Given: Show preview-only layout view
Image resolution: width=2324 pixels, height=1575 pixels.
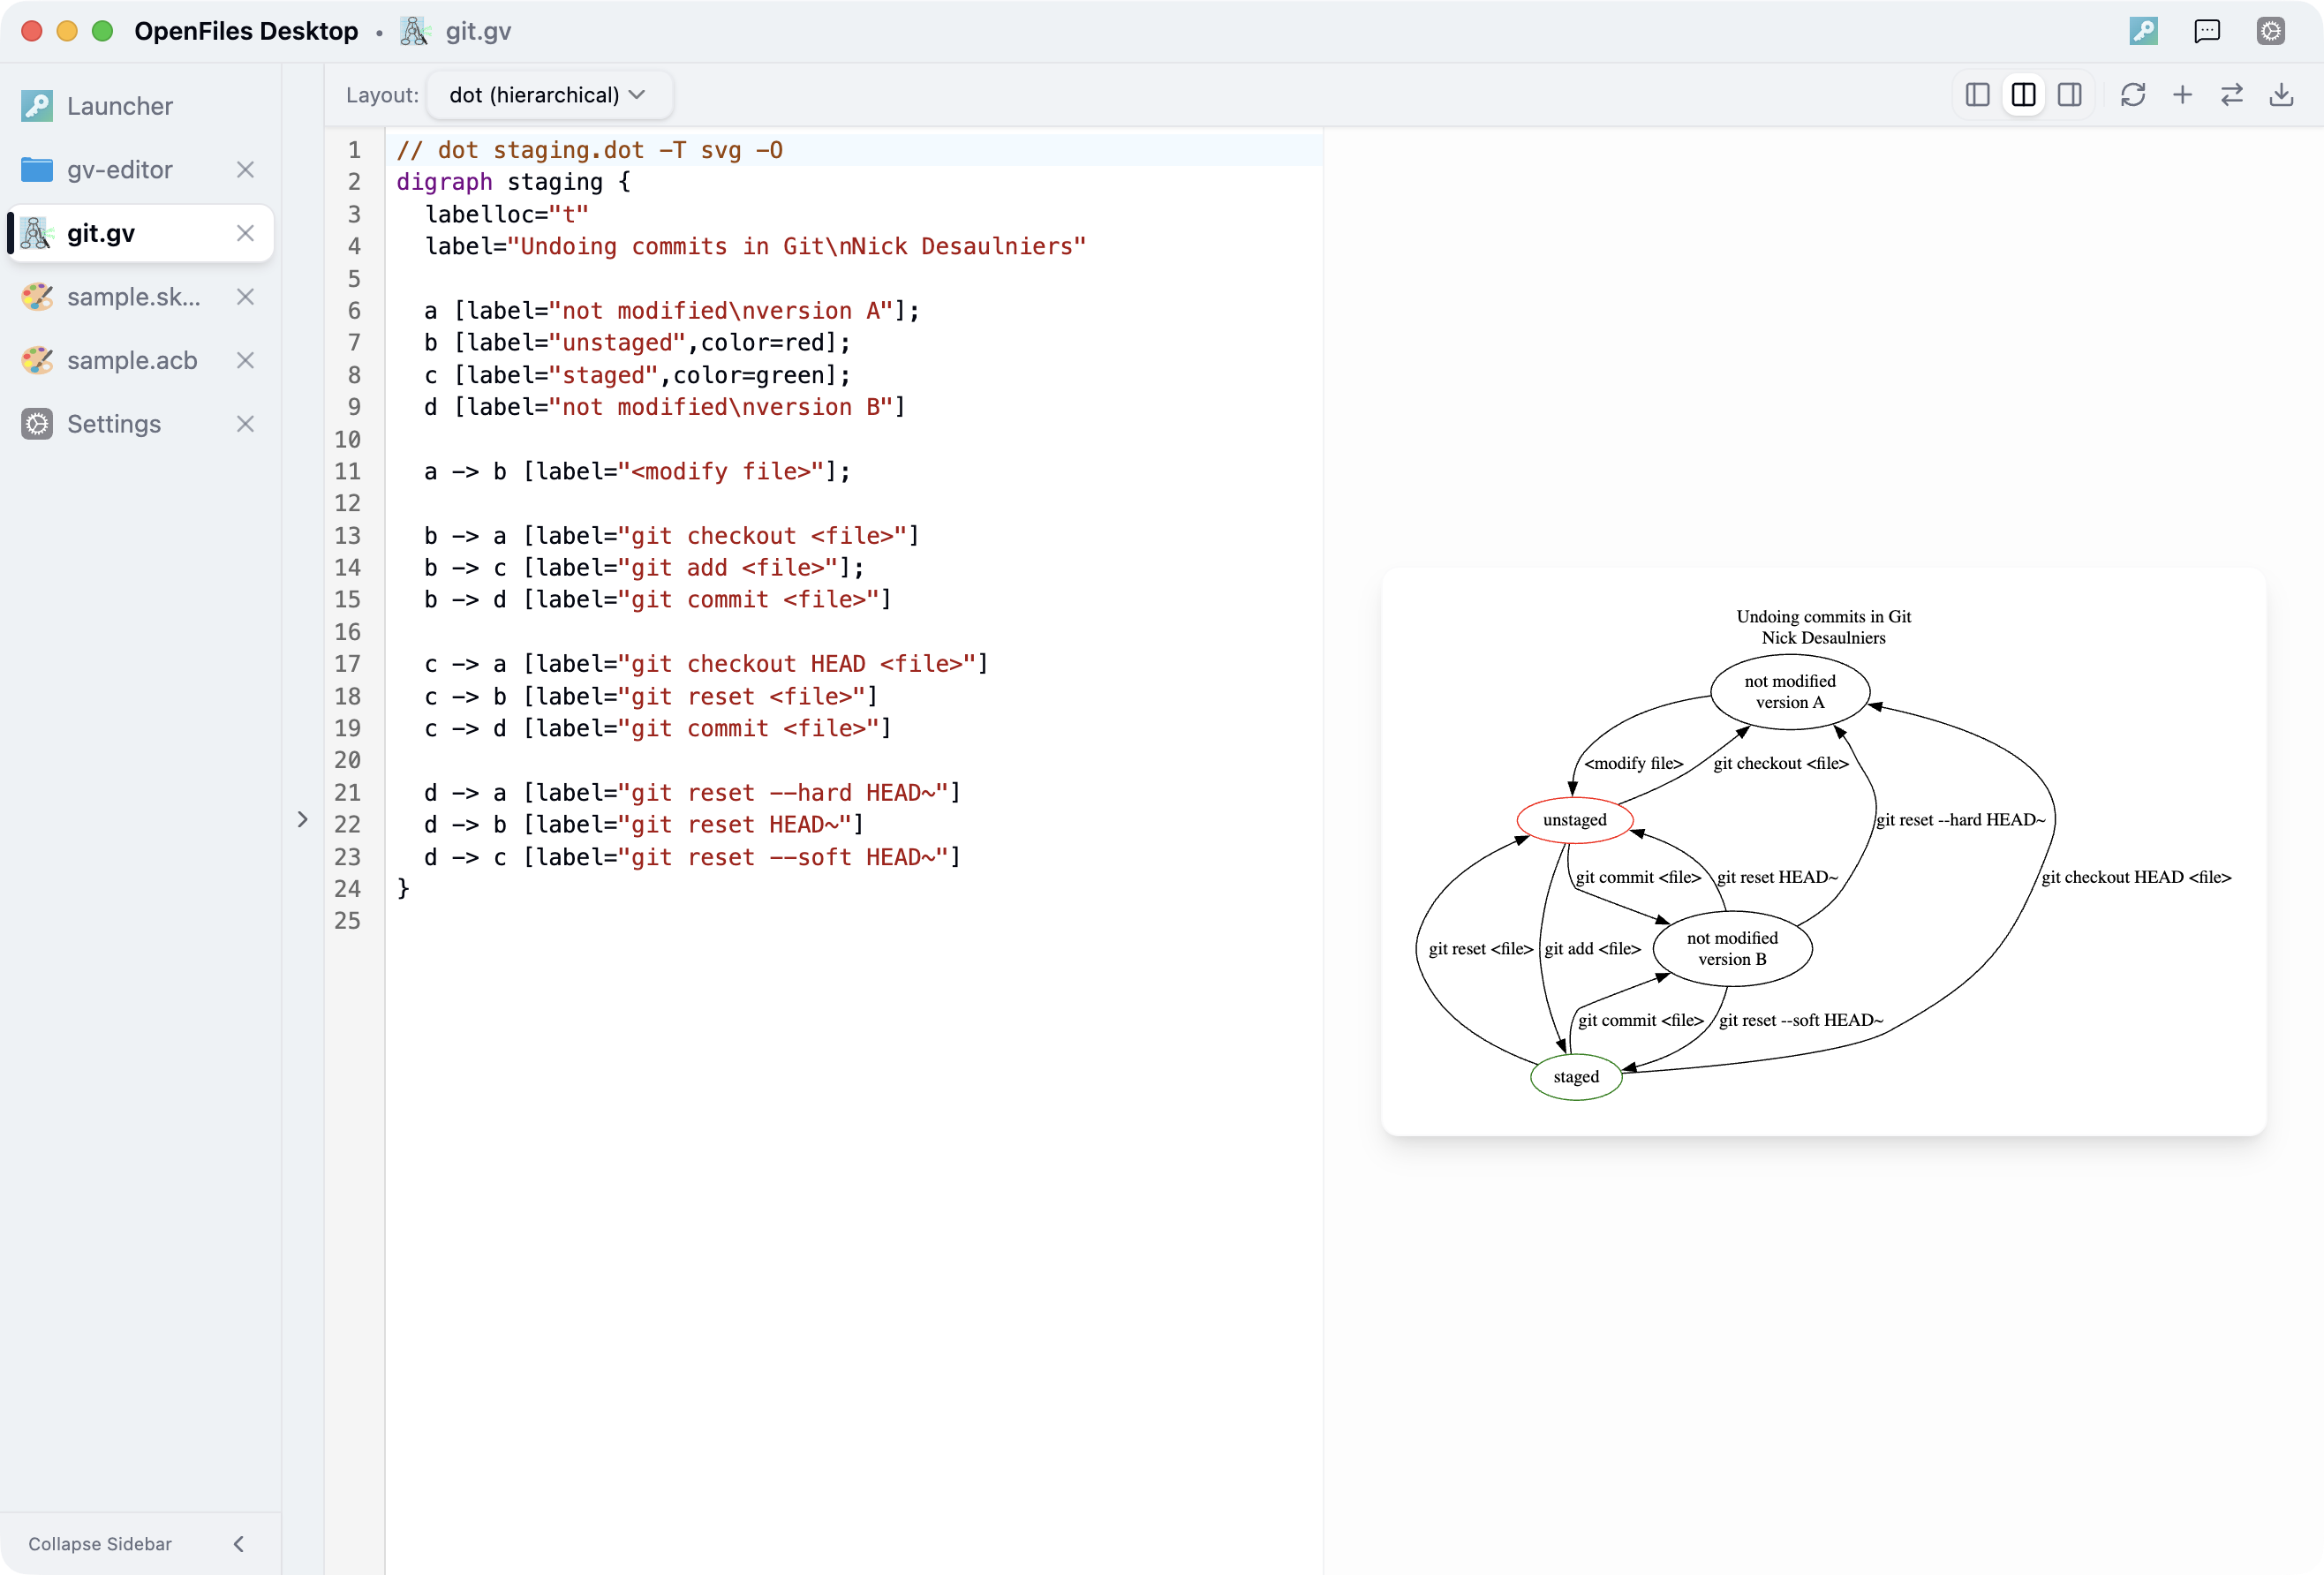Looking at the screenshot, I should pos(2070,95).
